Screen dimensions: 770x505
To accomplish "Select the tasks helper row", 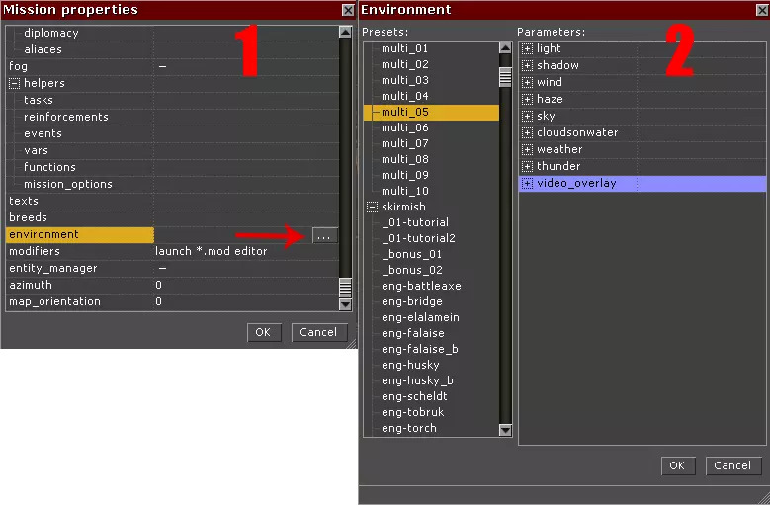I will pos(172,100).
